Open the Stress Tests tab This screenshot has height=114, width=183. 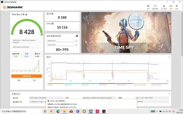164,7
